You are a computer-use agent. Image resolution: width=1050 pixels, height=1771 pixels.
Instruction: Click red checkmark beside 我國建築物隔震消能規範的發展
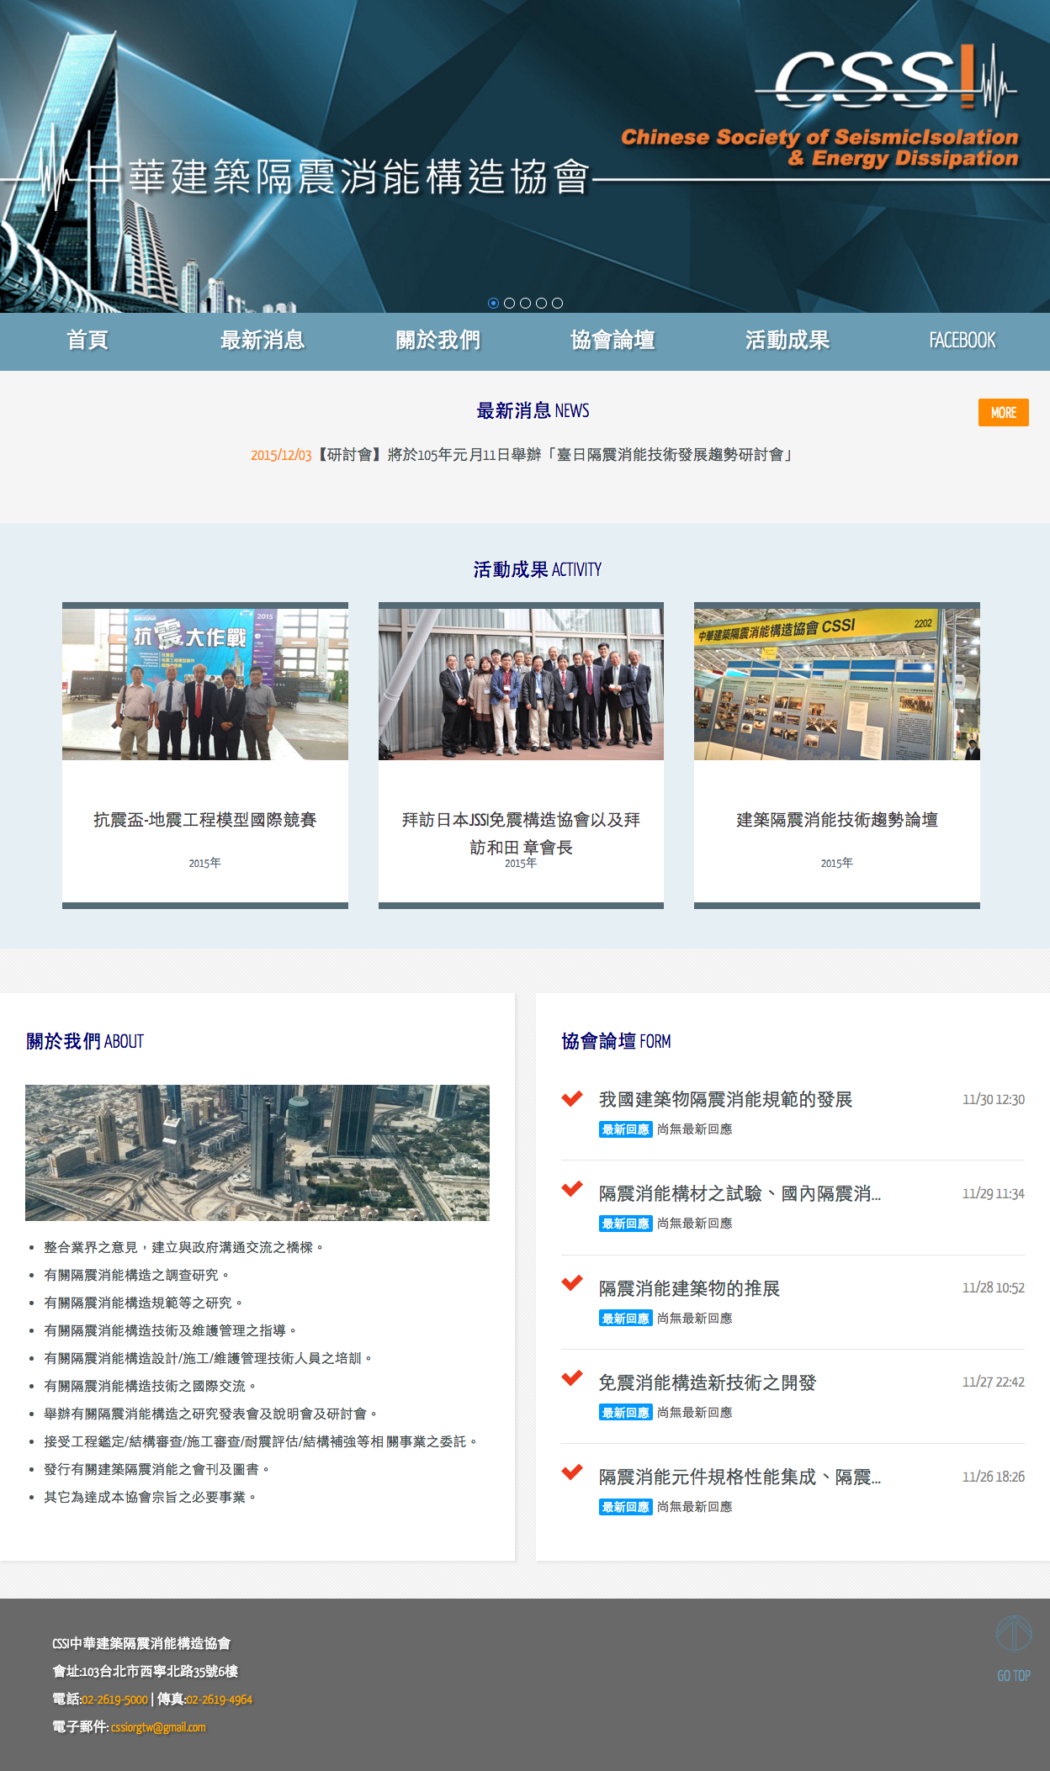[572, 1098]
